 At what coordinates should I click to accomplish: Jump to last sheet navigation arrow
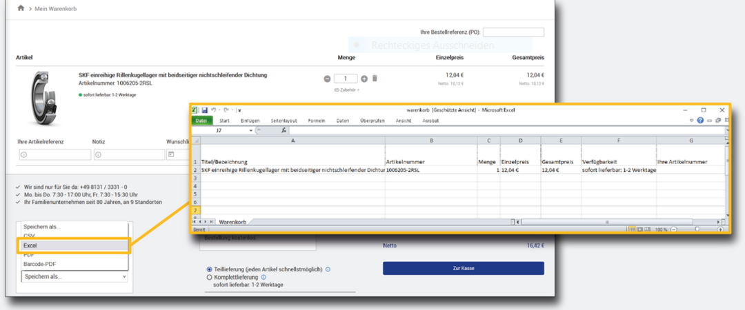[x=211, y=222]
